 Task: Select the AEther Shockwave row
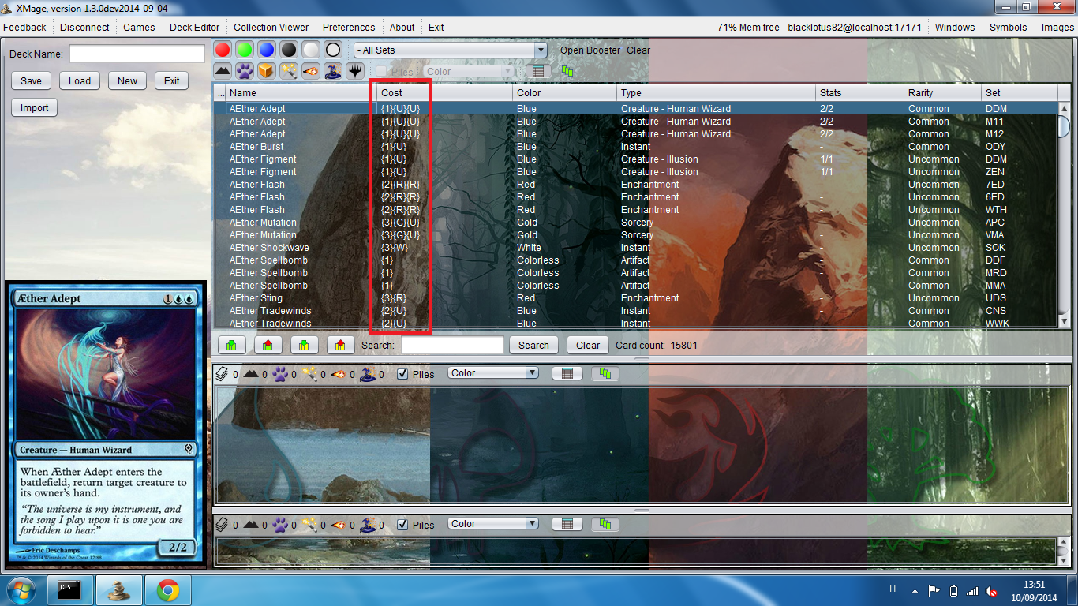pos(635,248)
